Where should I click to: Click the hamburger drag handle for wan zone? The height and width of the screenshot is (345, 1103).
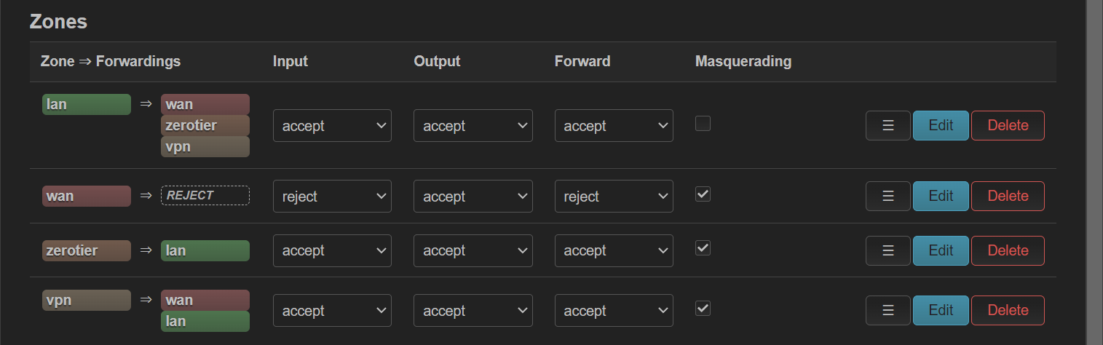887,196
